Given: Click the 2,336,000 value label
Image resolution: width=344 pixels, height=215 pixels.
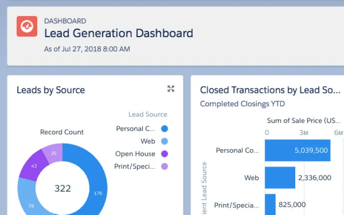Looking at the screenshot, I should click(x=314, y=178).
